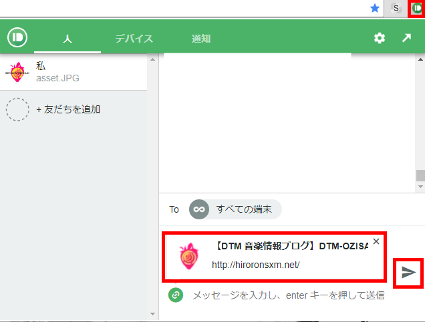
Task: Select the 通知 tab
Action: click(201, 39)
